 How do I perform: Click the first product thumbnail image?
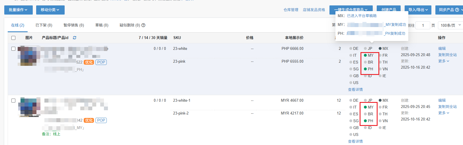[28, 56]
